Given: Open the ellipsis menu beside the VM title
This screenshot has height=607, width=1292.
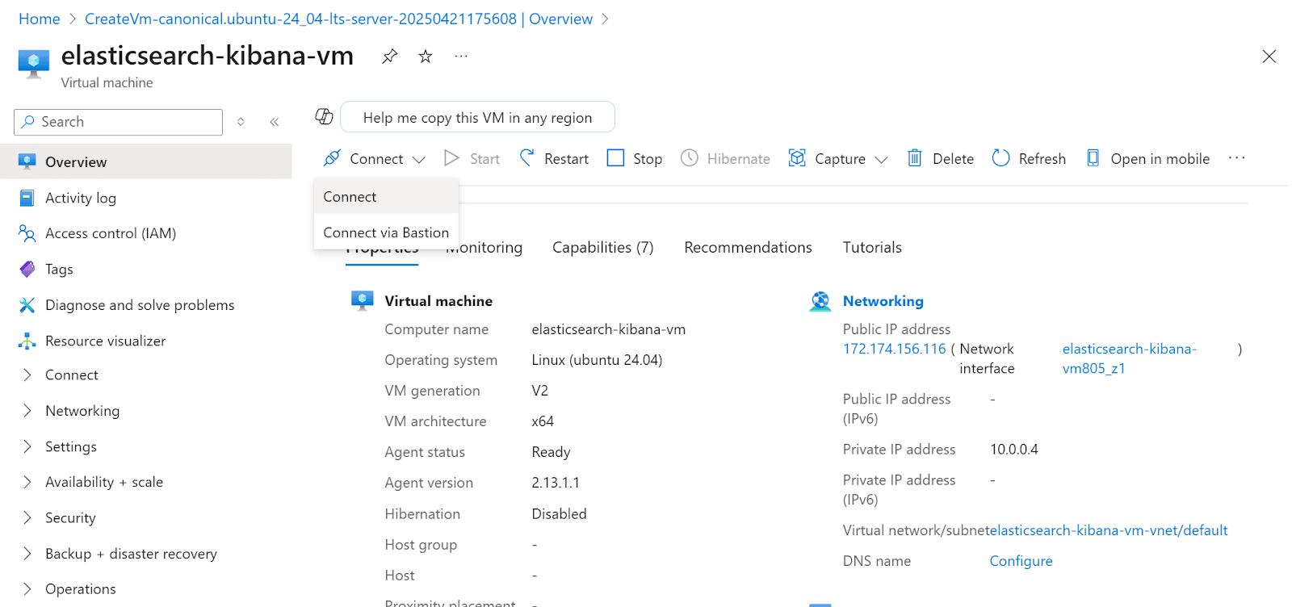Looking at the screenshot, I should coord(461,56).
